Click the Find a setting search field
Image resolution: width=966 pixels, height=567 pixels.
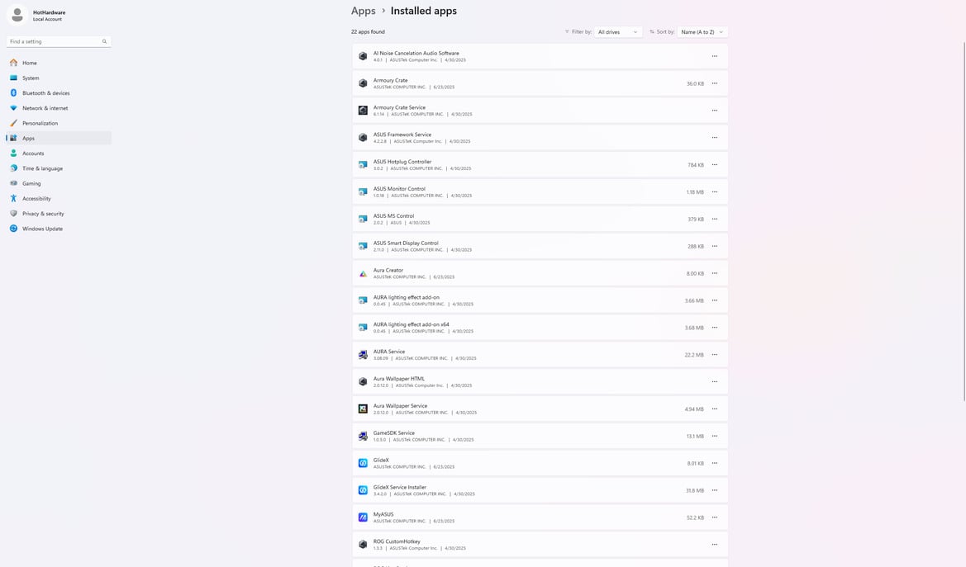pyautogui.click(x=59, y=41)
